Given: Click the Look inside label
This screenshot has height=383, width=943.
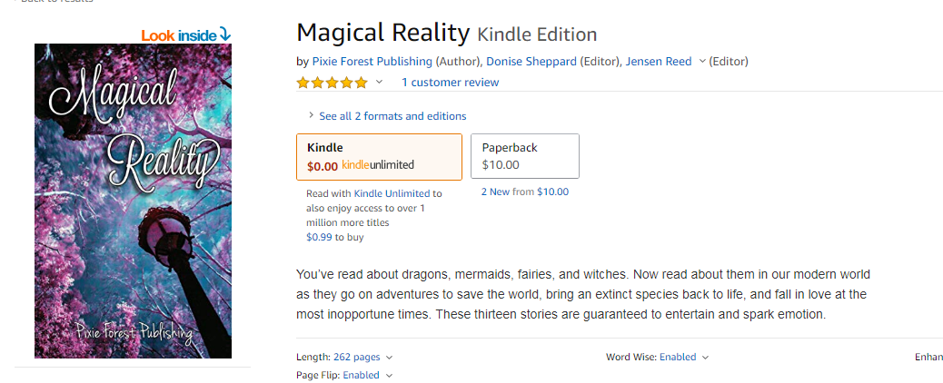Looking at the screenshot, I should 179,35.
